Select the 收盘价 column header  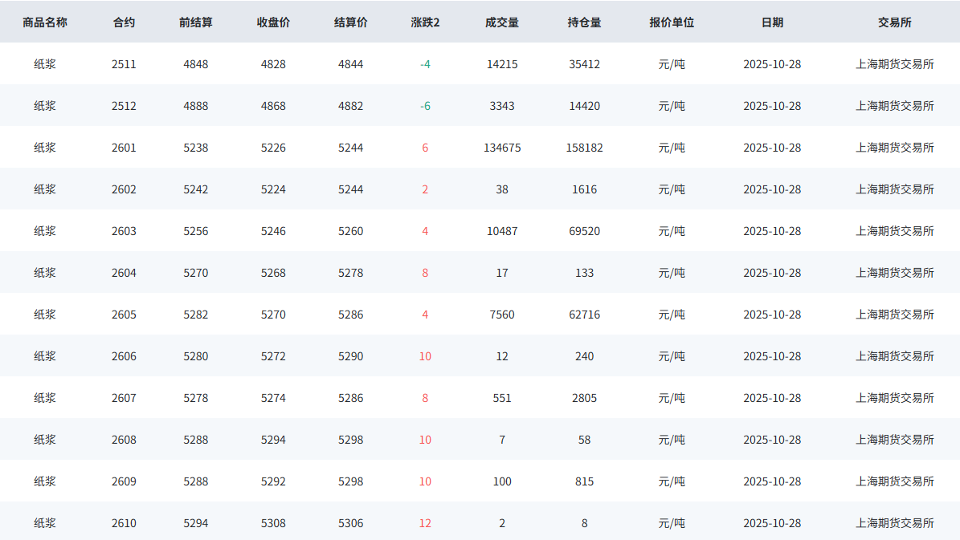click(x=273, y=22)
